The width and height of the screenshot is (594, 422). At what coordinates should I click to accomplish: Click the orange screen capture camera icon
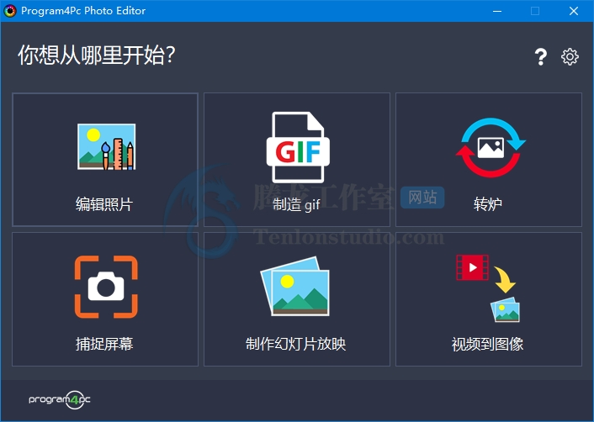[x=106, y=287]
